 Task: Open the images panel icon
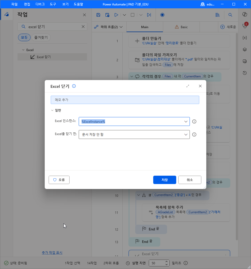[x=245, y=61]
